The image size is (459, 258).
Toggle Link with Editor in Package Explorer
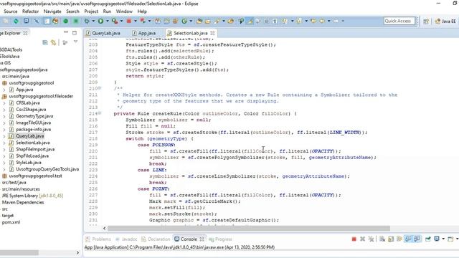tap(53, 43)
